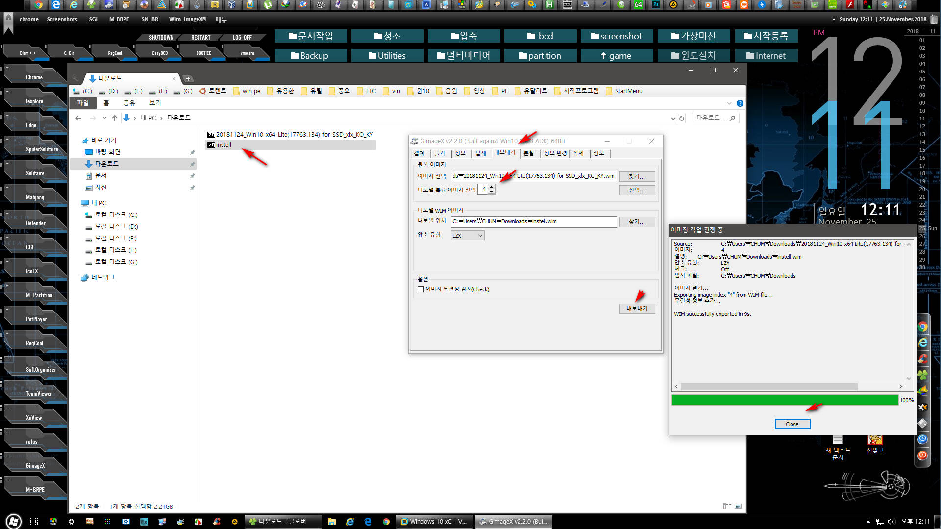Click 내보내기 button to export WIM
Viewport: 941px width, 529px height.
pyautogui.click(x=636, y=308)
